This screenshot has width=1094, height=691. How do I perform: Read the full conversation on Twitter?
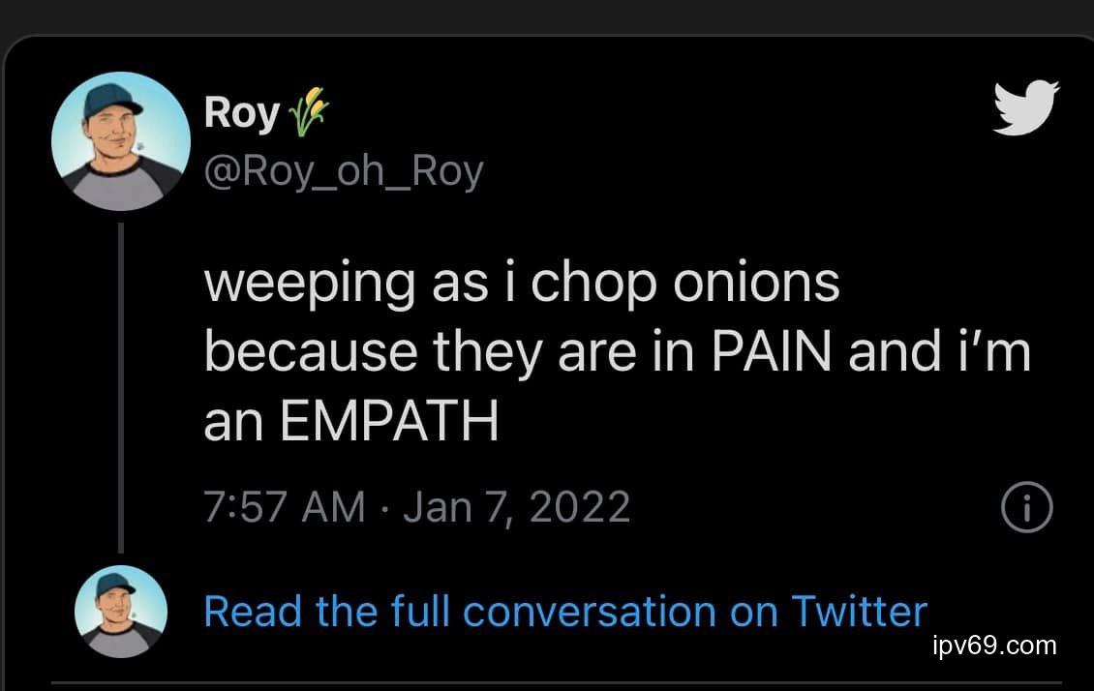point(565,612)
